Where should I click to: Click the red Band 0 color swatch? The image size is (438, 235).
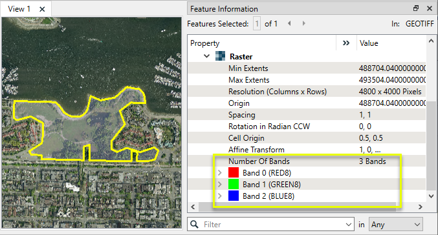pyautogui.click(x=234, y=172)
